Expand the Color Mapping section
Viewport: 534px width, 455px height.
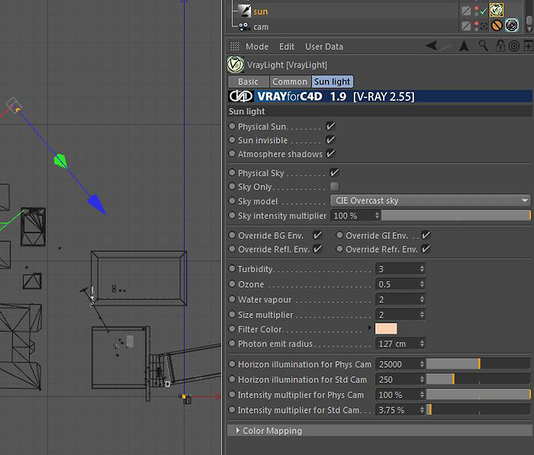(x=238, y=430)
